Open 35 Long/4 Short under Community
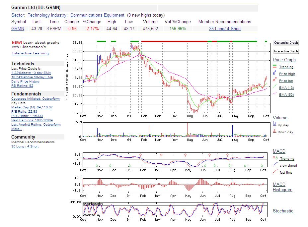Image resolution: width=308 pixels, height=227 pixels. pyautogui.click(x=25, y=146)
